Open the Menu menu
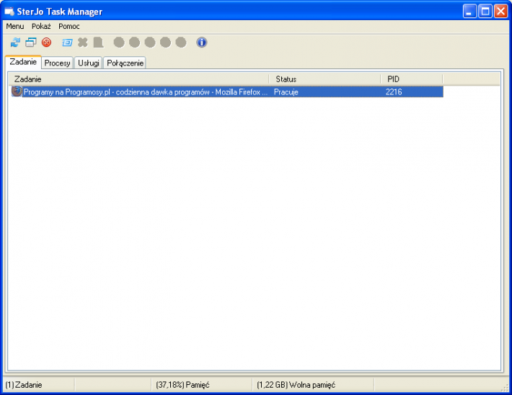The height and width of the screenshot is (395, 512). (x=15, y=26)
